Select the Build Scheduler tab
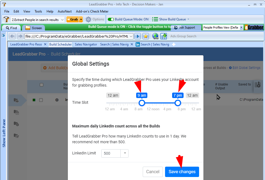This screenshot has width=265, height=180. (x=60, y=44)
